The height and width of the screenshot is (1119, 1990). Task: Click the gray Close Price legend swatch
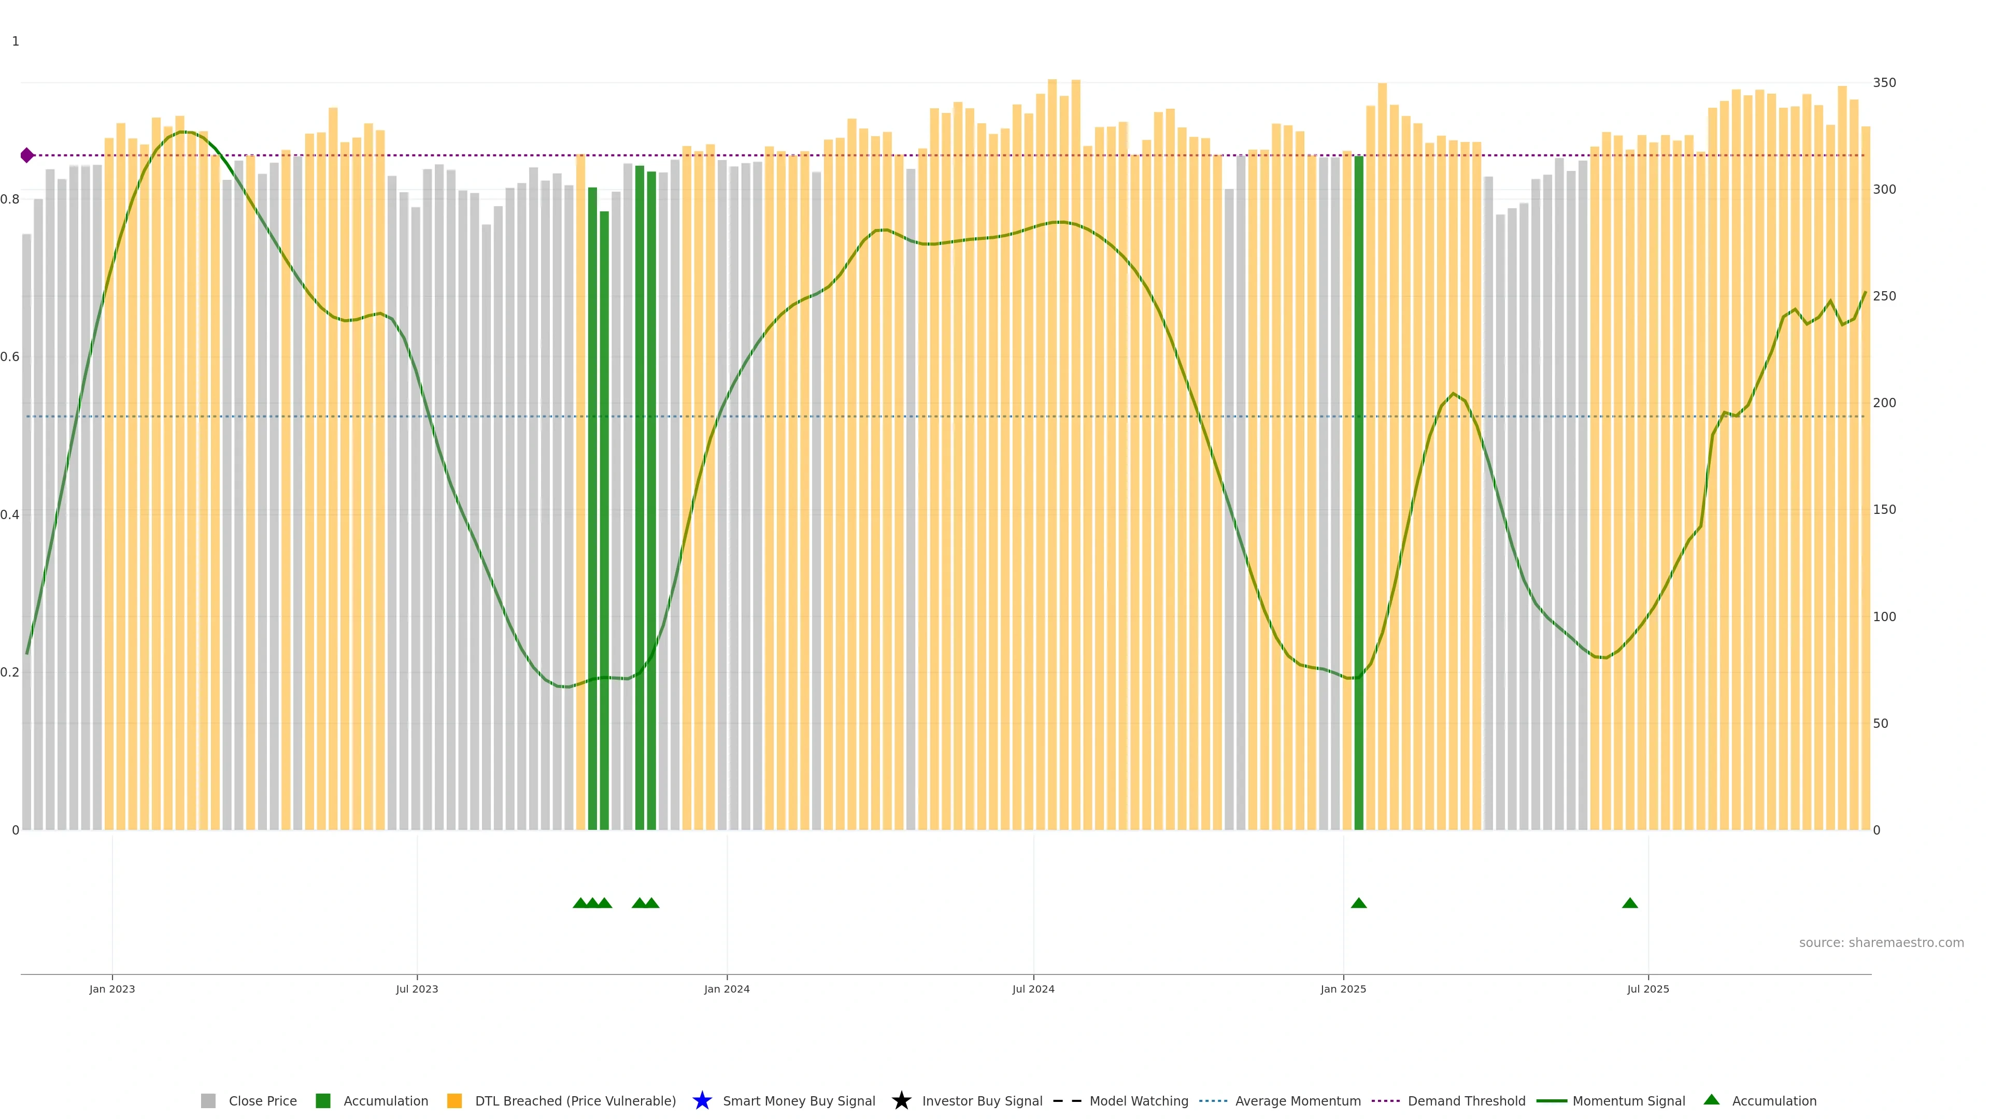pos(208,1100)
